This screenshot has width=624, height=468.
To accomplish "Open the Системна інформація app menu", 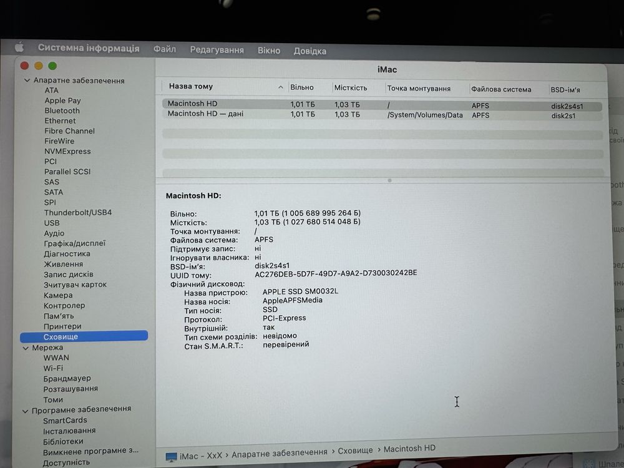I will point(89,48).
